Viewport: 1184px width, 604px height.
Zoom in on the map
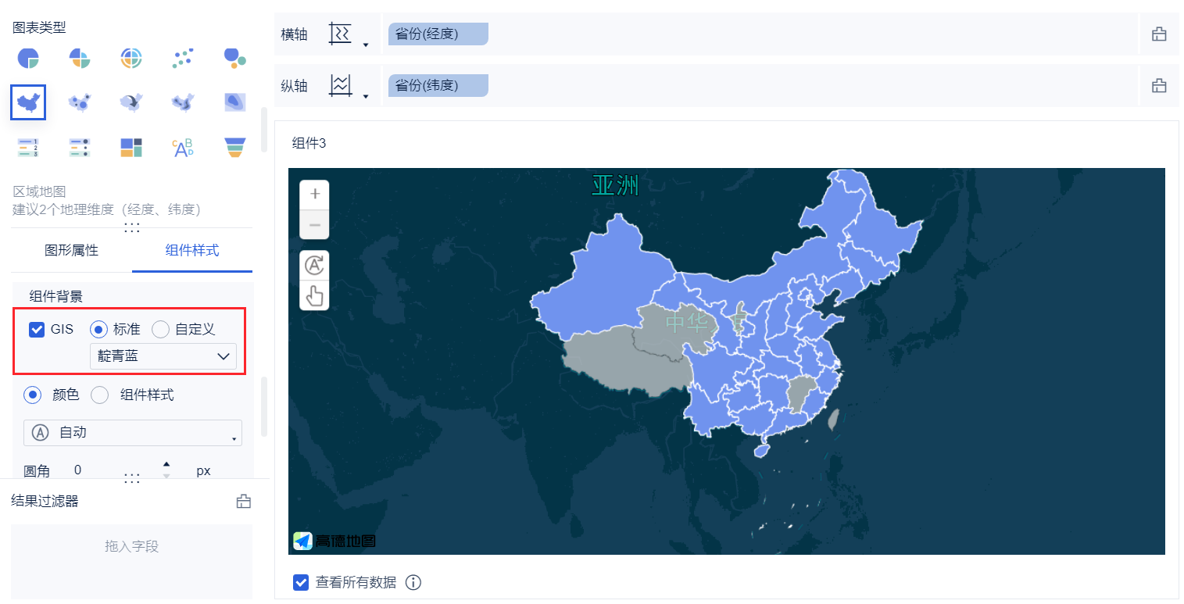click(315, 195)
